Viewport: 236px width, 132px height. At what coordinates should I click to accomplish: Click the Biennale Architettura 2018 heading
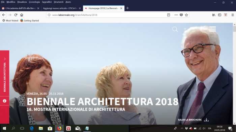(102, 102)
